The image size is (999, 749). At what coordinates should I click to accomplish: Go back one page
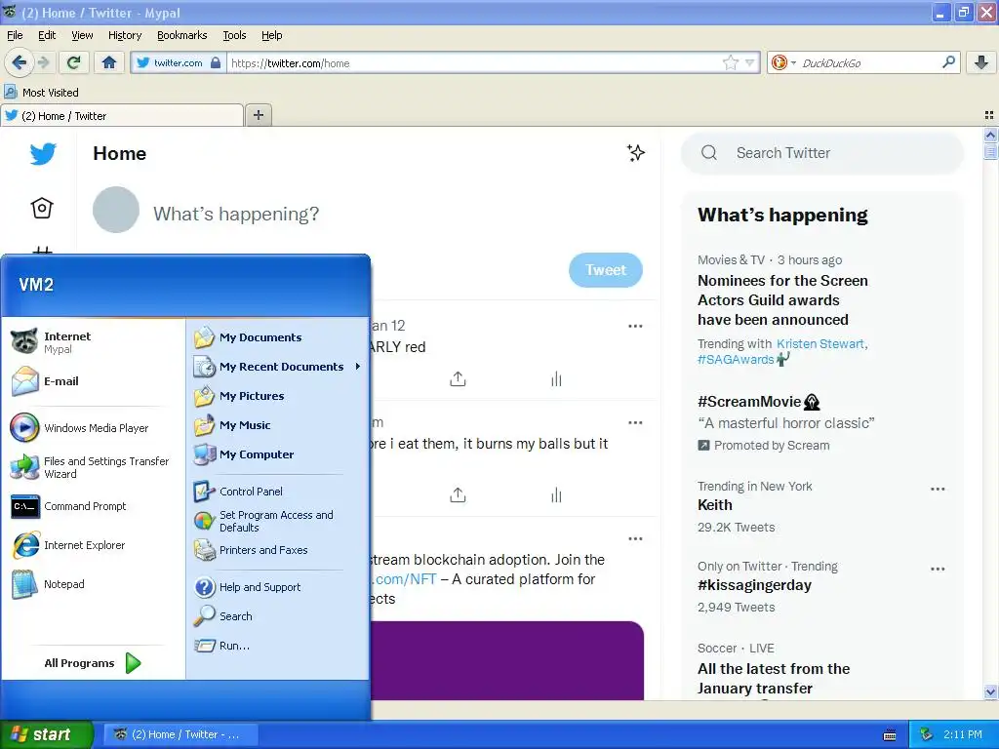20,62
